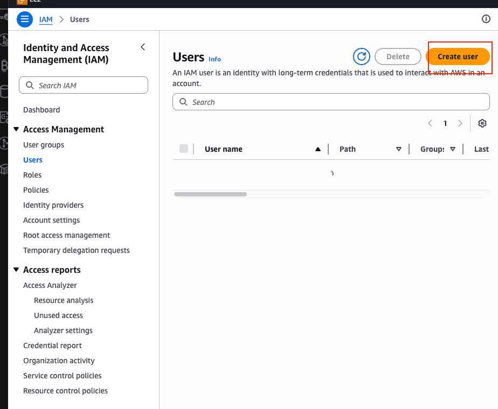The image size is (498, 409).
Task: Click the Search users input field
Action: (331, 102)
